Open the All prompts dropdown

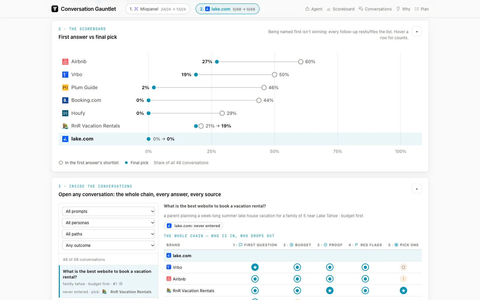pyautogui.click(x=108, y=211)
